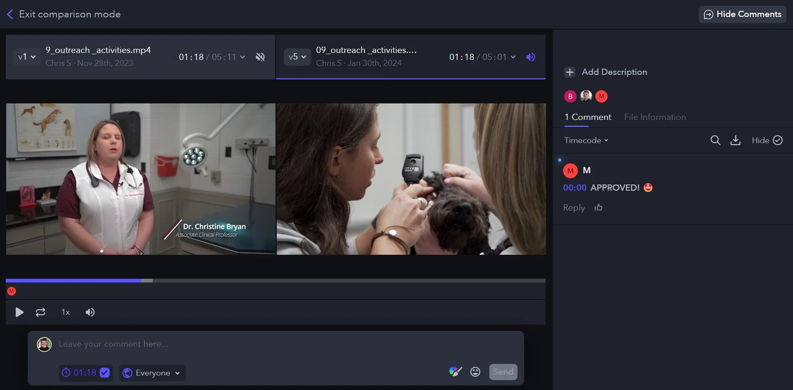Open the drawing annotation tool
The image size is (793, 390).
pos(455,372)
